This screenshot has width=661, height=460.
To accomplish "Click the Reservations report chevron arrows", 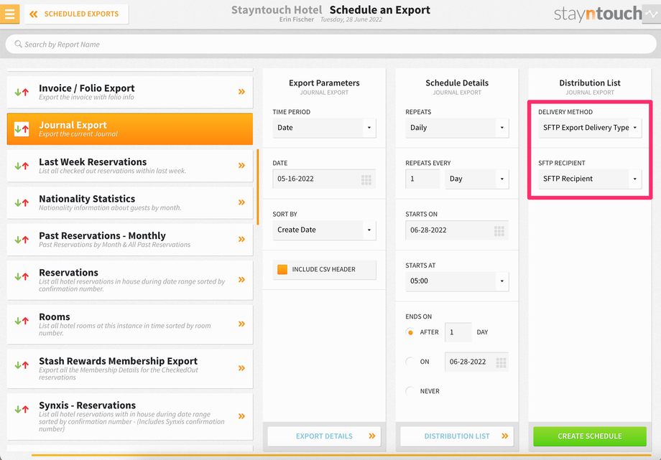I will click(241, 280).
